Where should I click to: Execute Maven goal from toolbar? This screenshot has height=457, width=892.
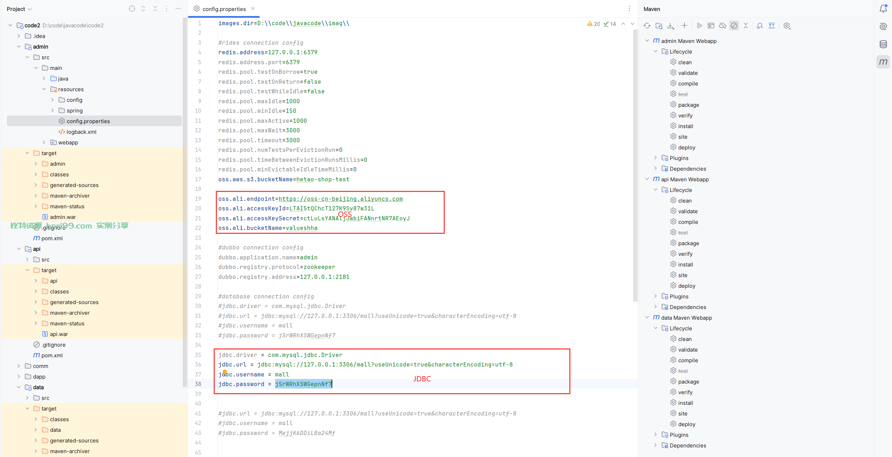coord(711,26)
